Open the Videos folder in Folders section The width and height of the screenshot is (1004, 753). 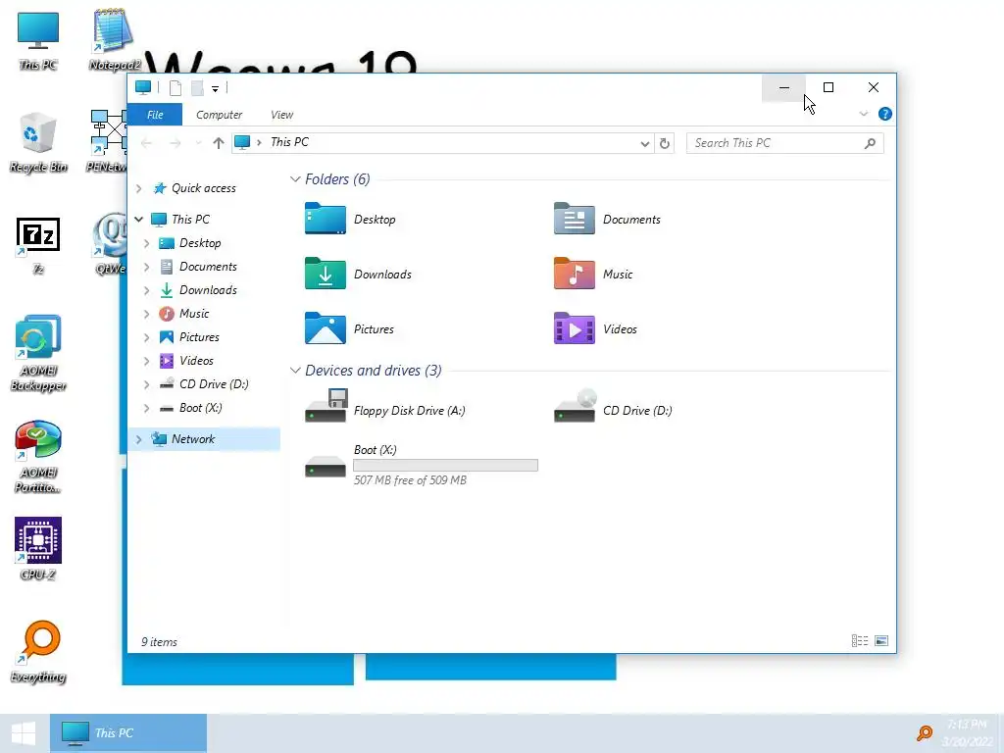(x=595, y=329)
